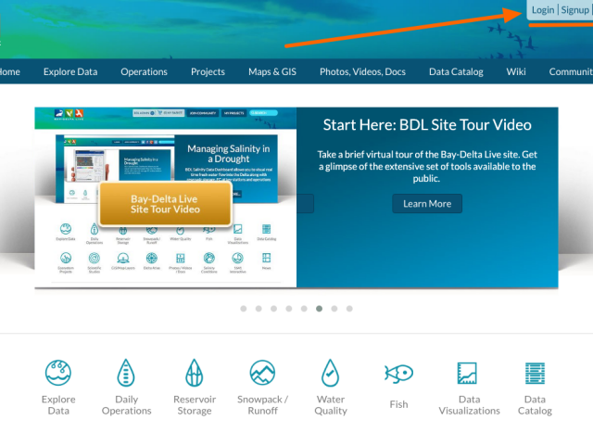Play the Bay-Delta Live Site Tour Video
593x445 pixels.
tap(165, 203)
